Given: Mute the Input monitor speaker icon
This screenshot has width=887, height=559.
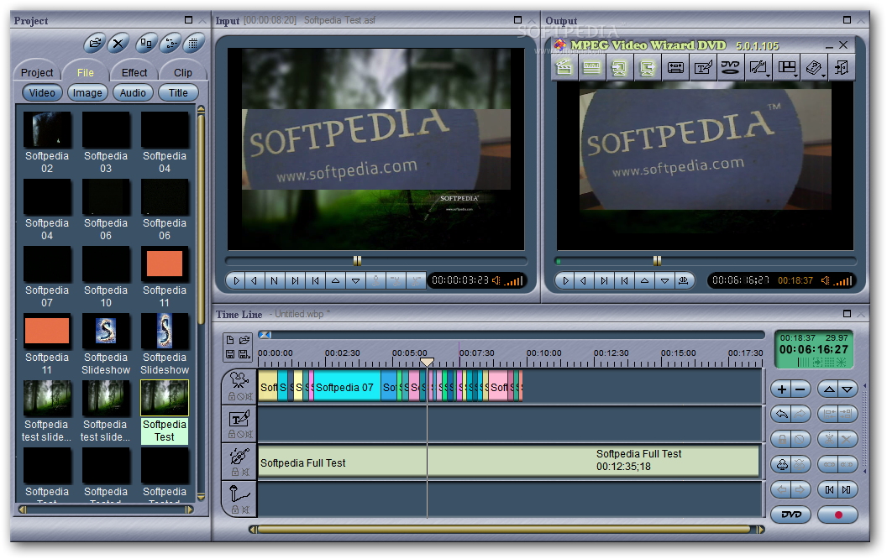Looking at the screenshot, I should coord(496,280).
